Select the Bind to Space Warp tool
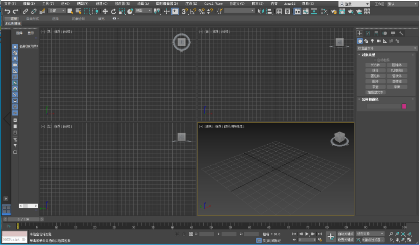Image resolution: width=420 pixels, height=245 pixels. pyautogui.click(x=42, y=11)
